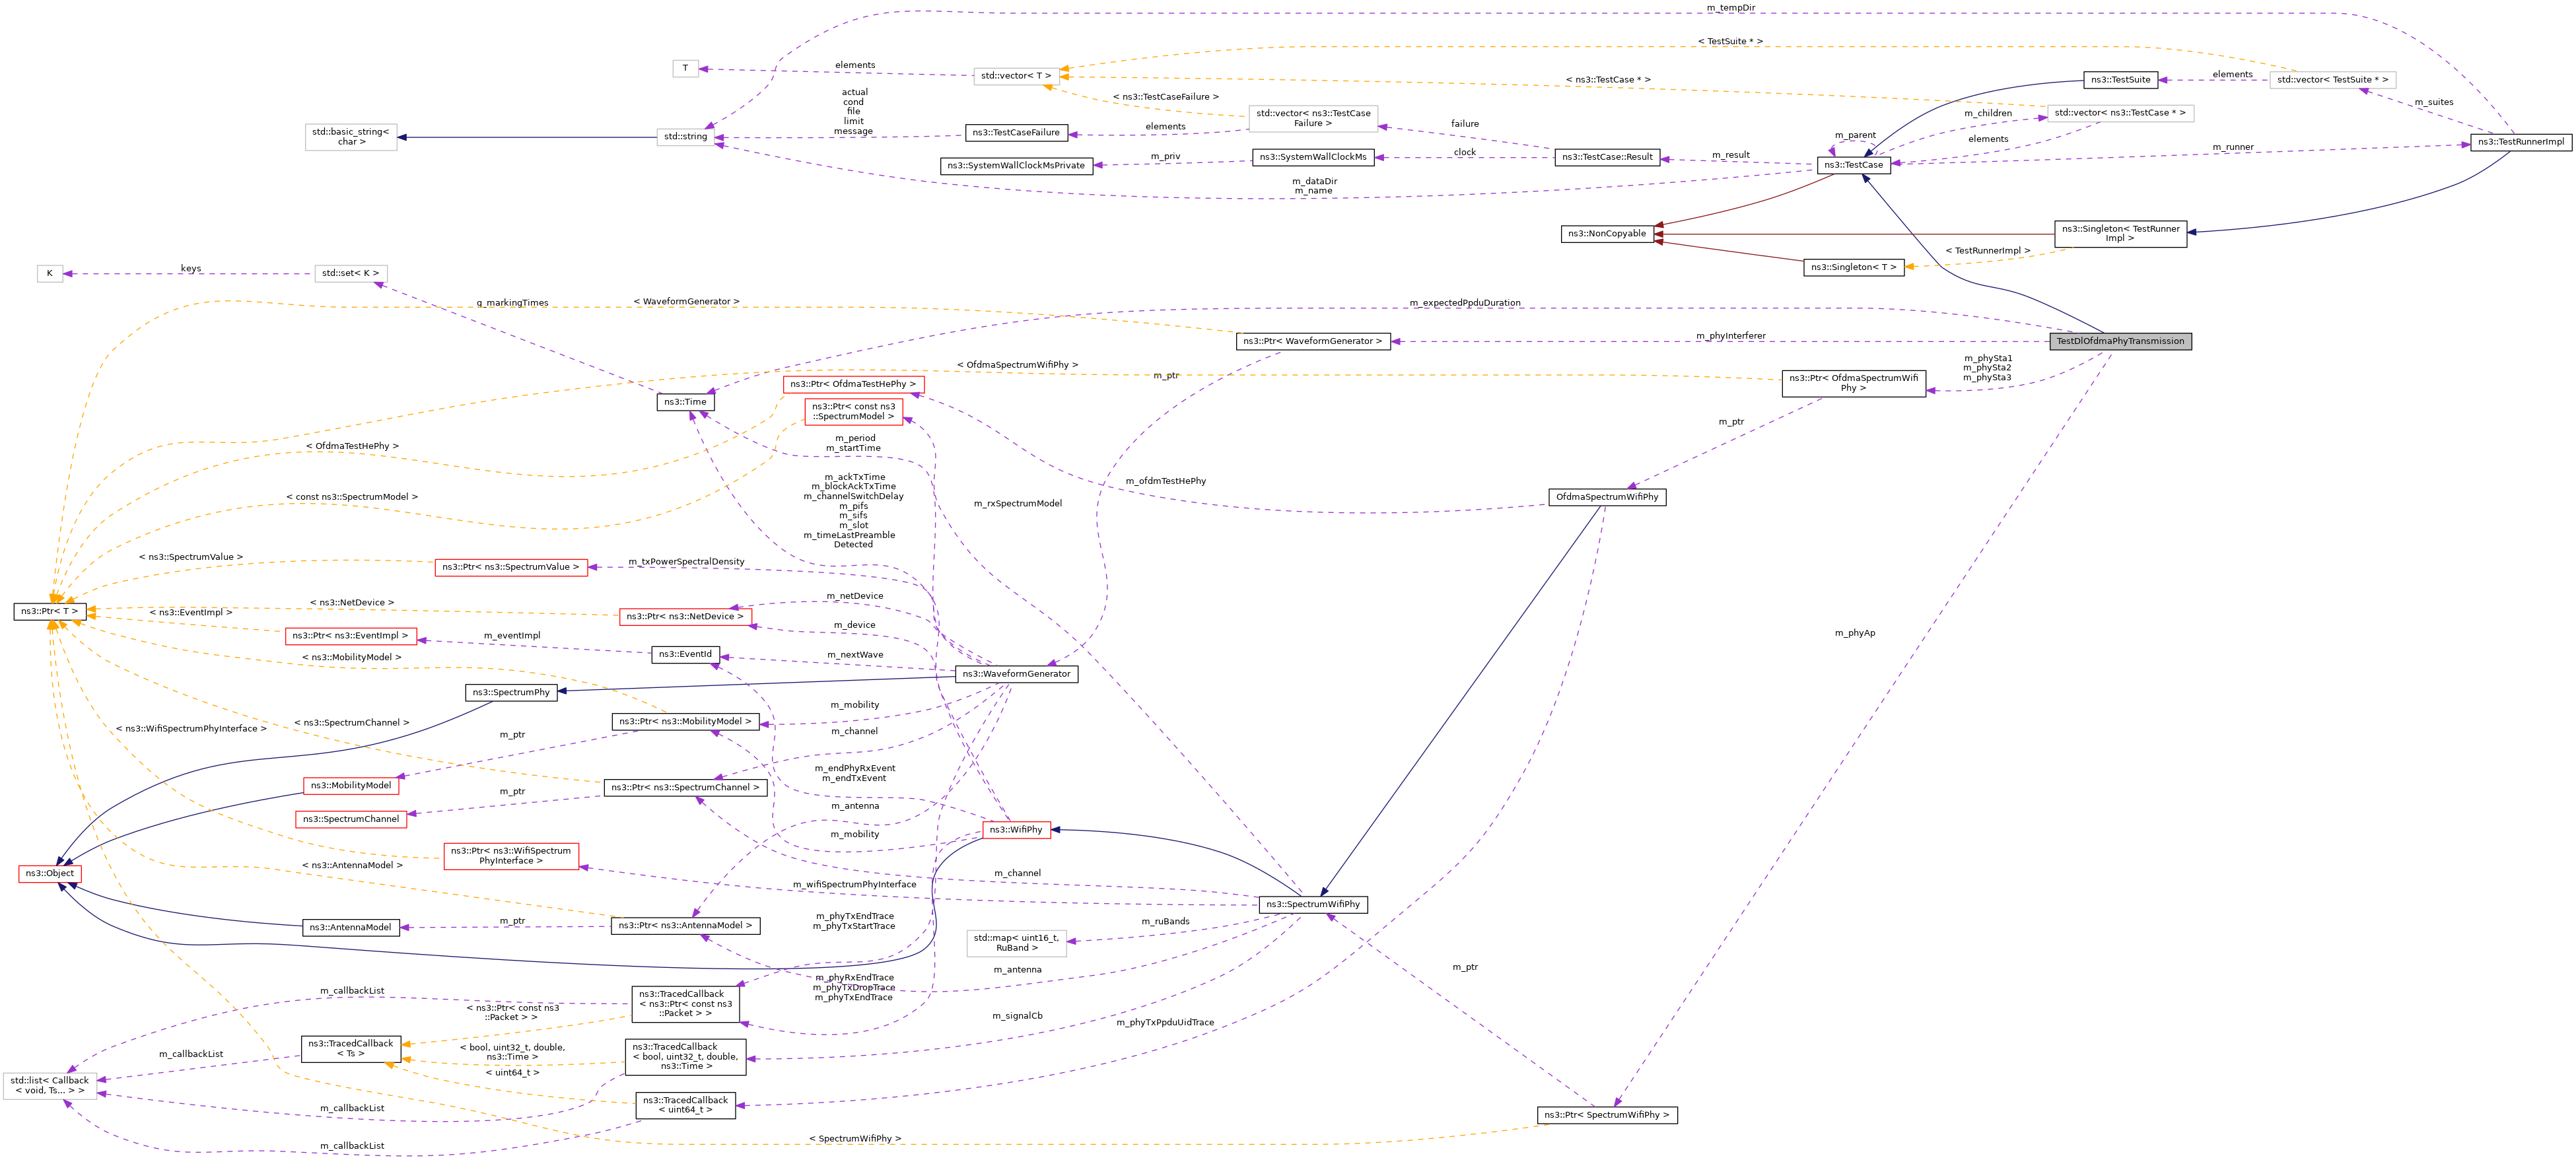Click the m_rxSpectrumModel edge label
The width and height of the screenshot is (2576, 1160).
click(1018, 504)
